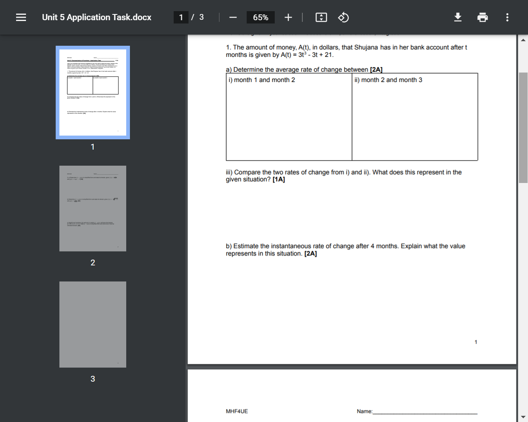Open the more actions three-dot menu
This screenshot has width=528, height=422.
tap(507, 17)
